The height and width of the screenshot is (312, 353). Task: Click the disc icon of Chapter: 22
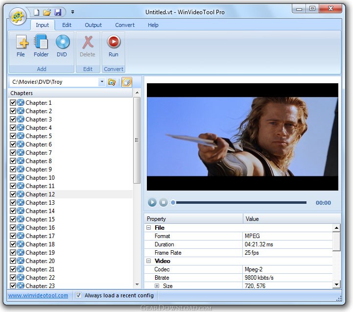point(21,278)
